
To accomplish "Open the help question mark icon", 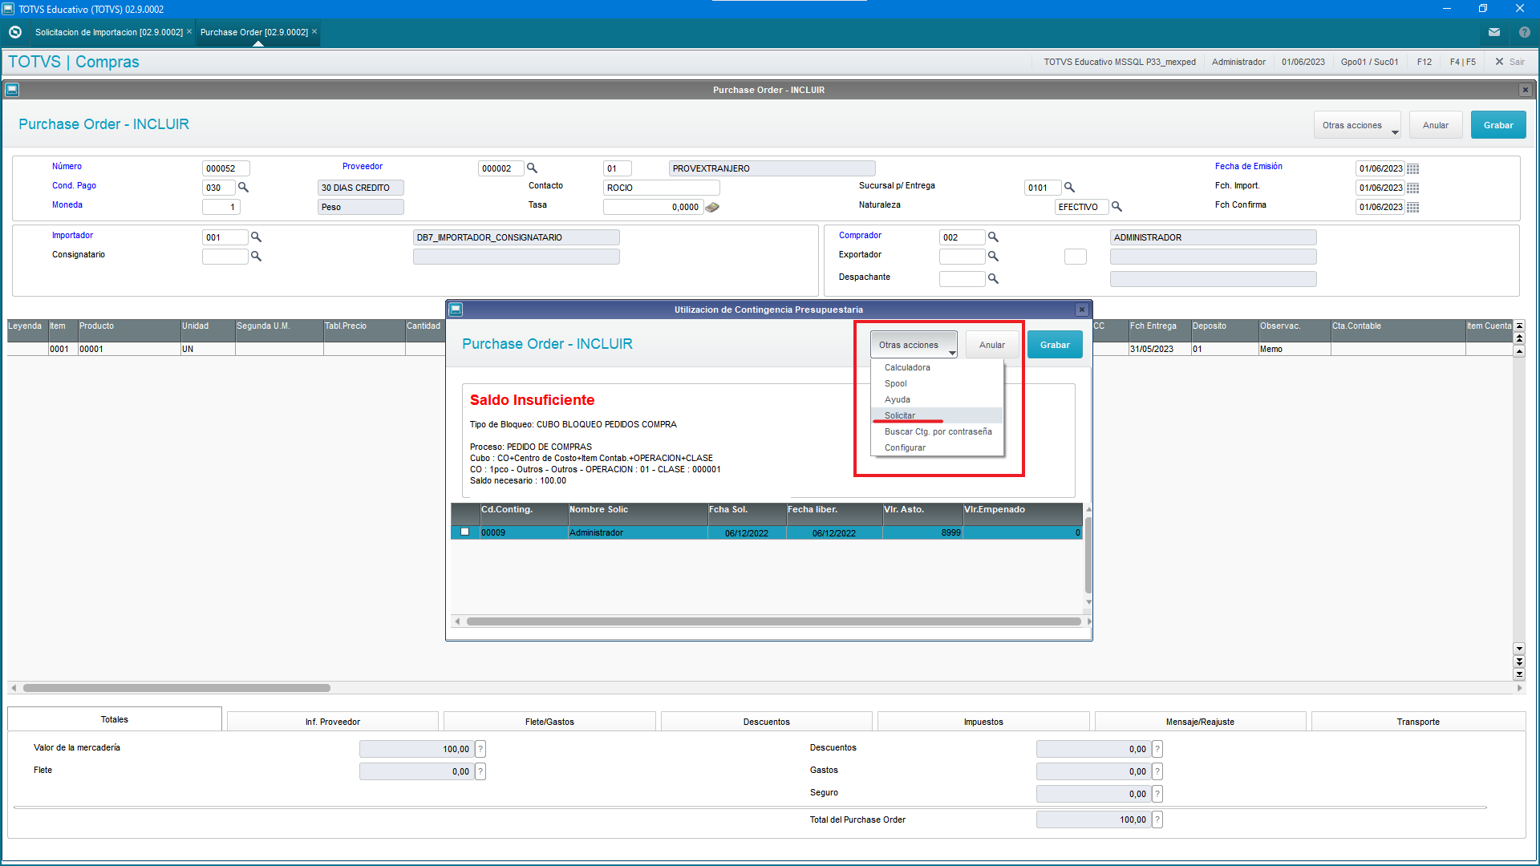I will 1525,32.
